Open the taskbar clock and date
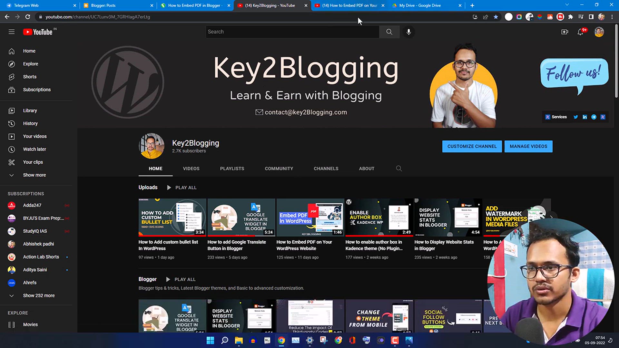Viewport: 619px width, 348px height. click(x=595, y=340)
